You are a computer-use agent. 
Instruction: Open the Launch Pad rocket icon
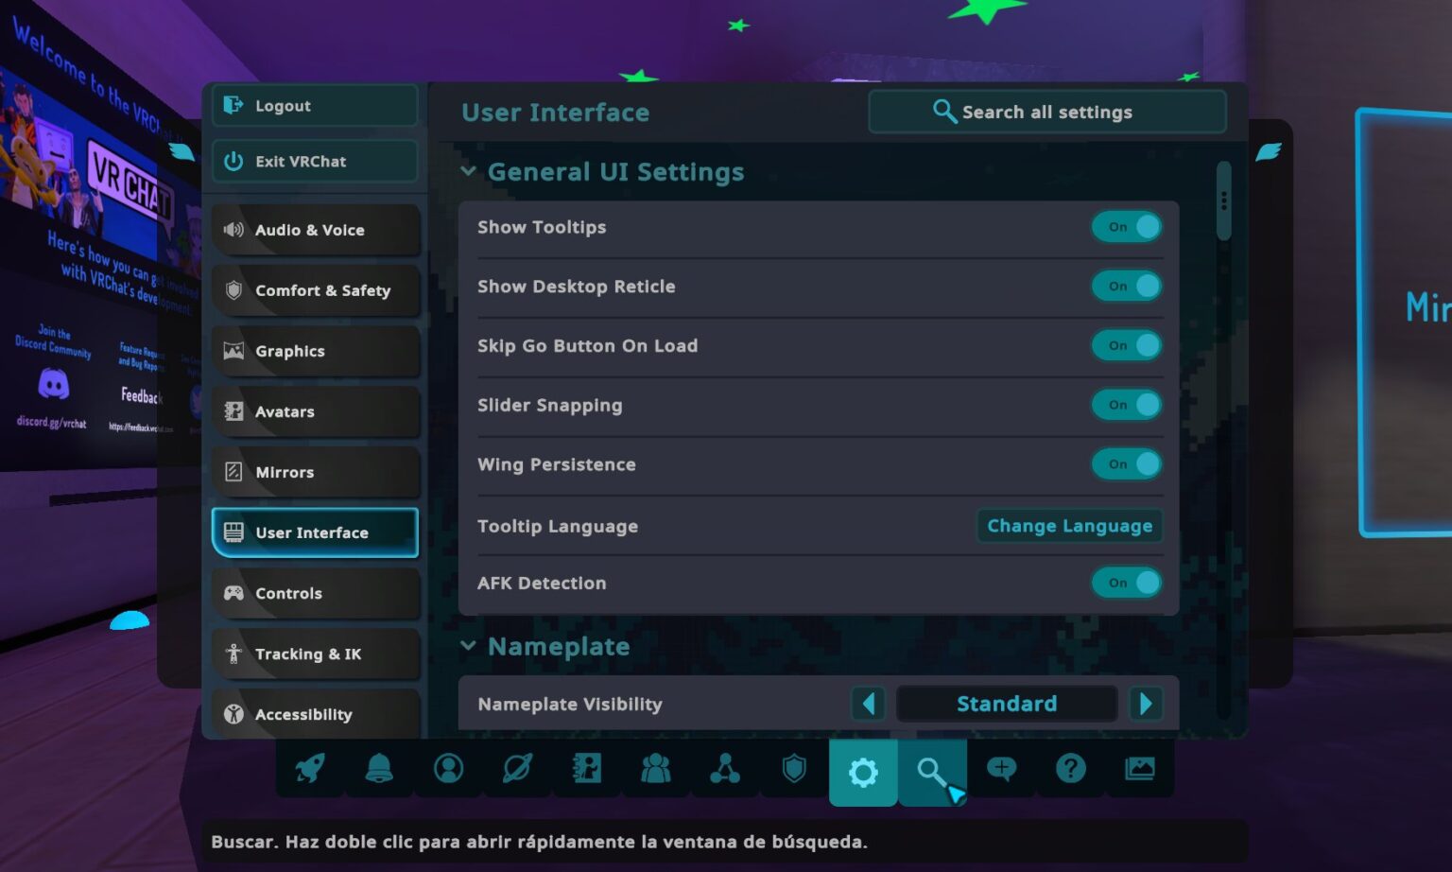[x=310, y=770]
